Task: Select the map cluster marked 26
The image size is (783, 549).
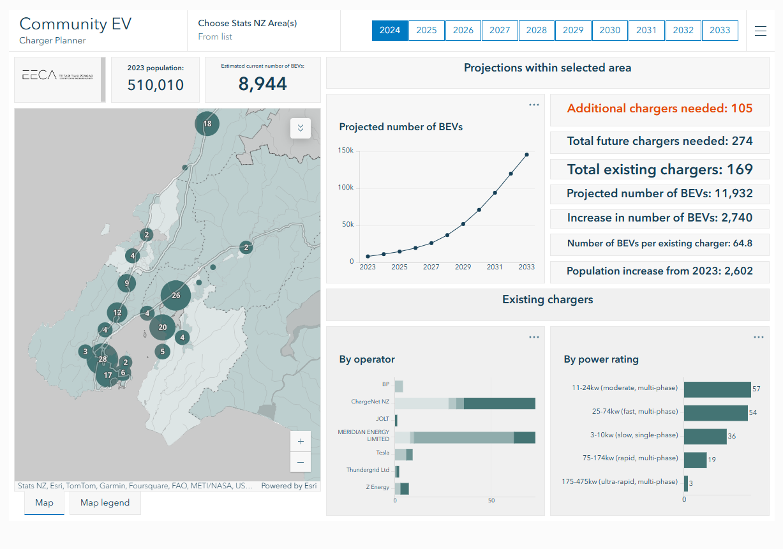Action: (x=176, y=296)
